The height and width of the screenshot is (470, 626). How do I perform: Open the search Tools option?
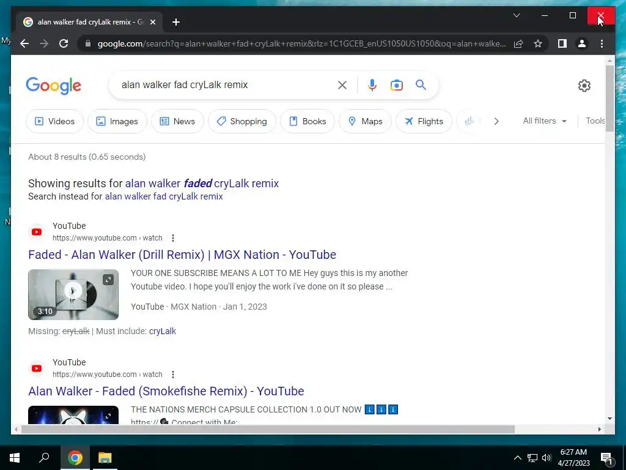[595, 121]
